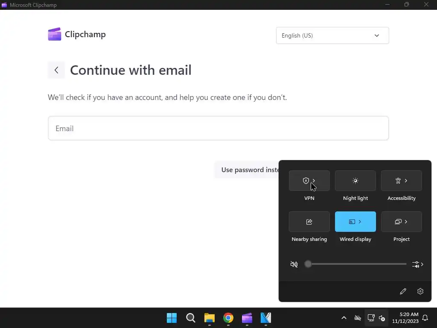Click the Clipchamp title bar app icon
The width and height of the screenshot is (437, 328).
[x=4, y=5]
